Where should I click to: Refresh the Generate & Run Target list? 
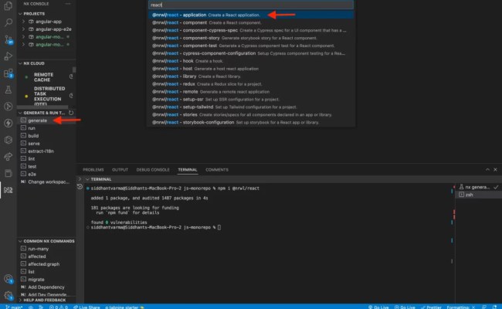point(71,113)
